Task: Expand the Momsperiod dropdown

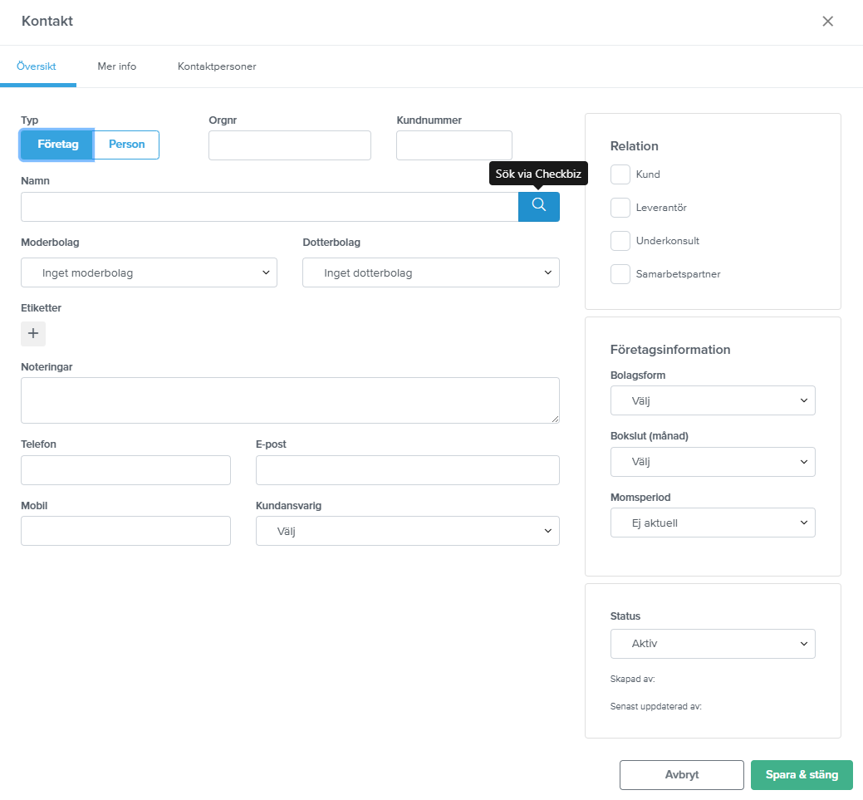Action: tap(712, 523)
